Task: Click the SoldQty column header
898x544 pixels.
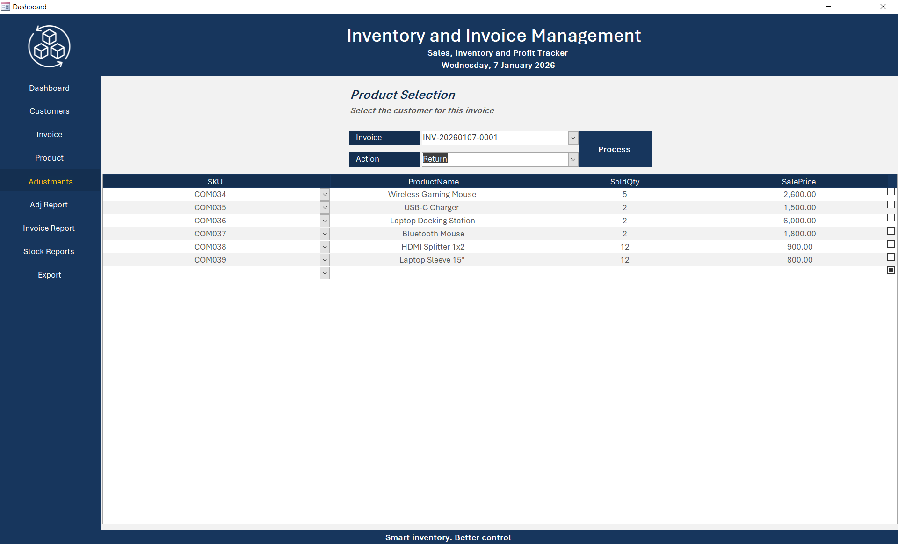Action: point(625,182)
